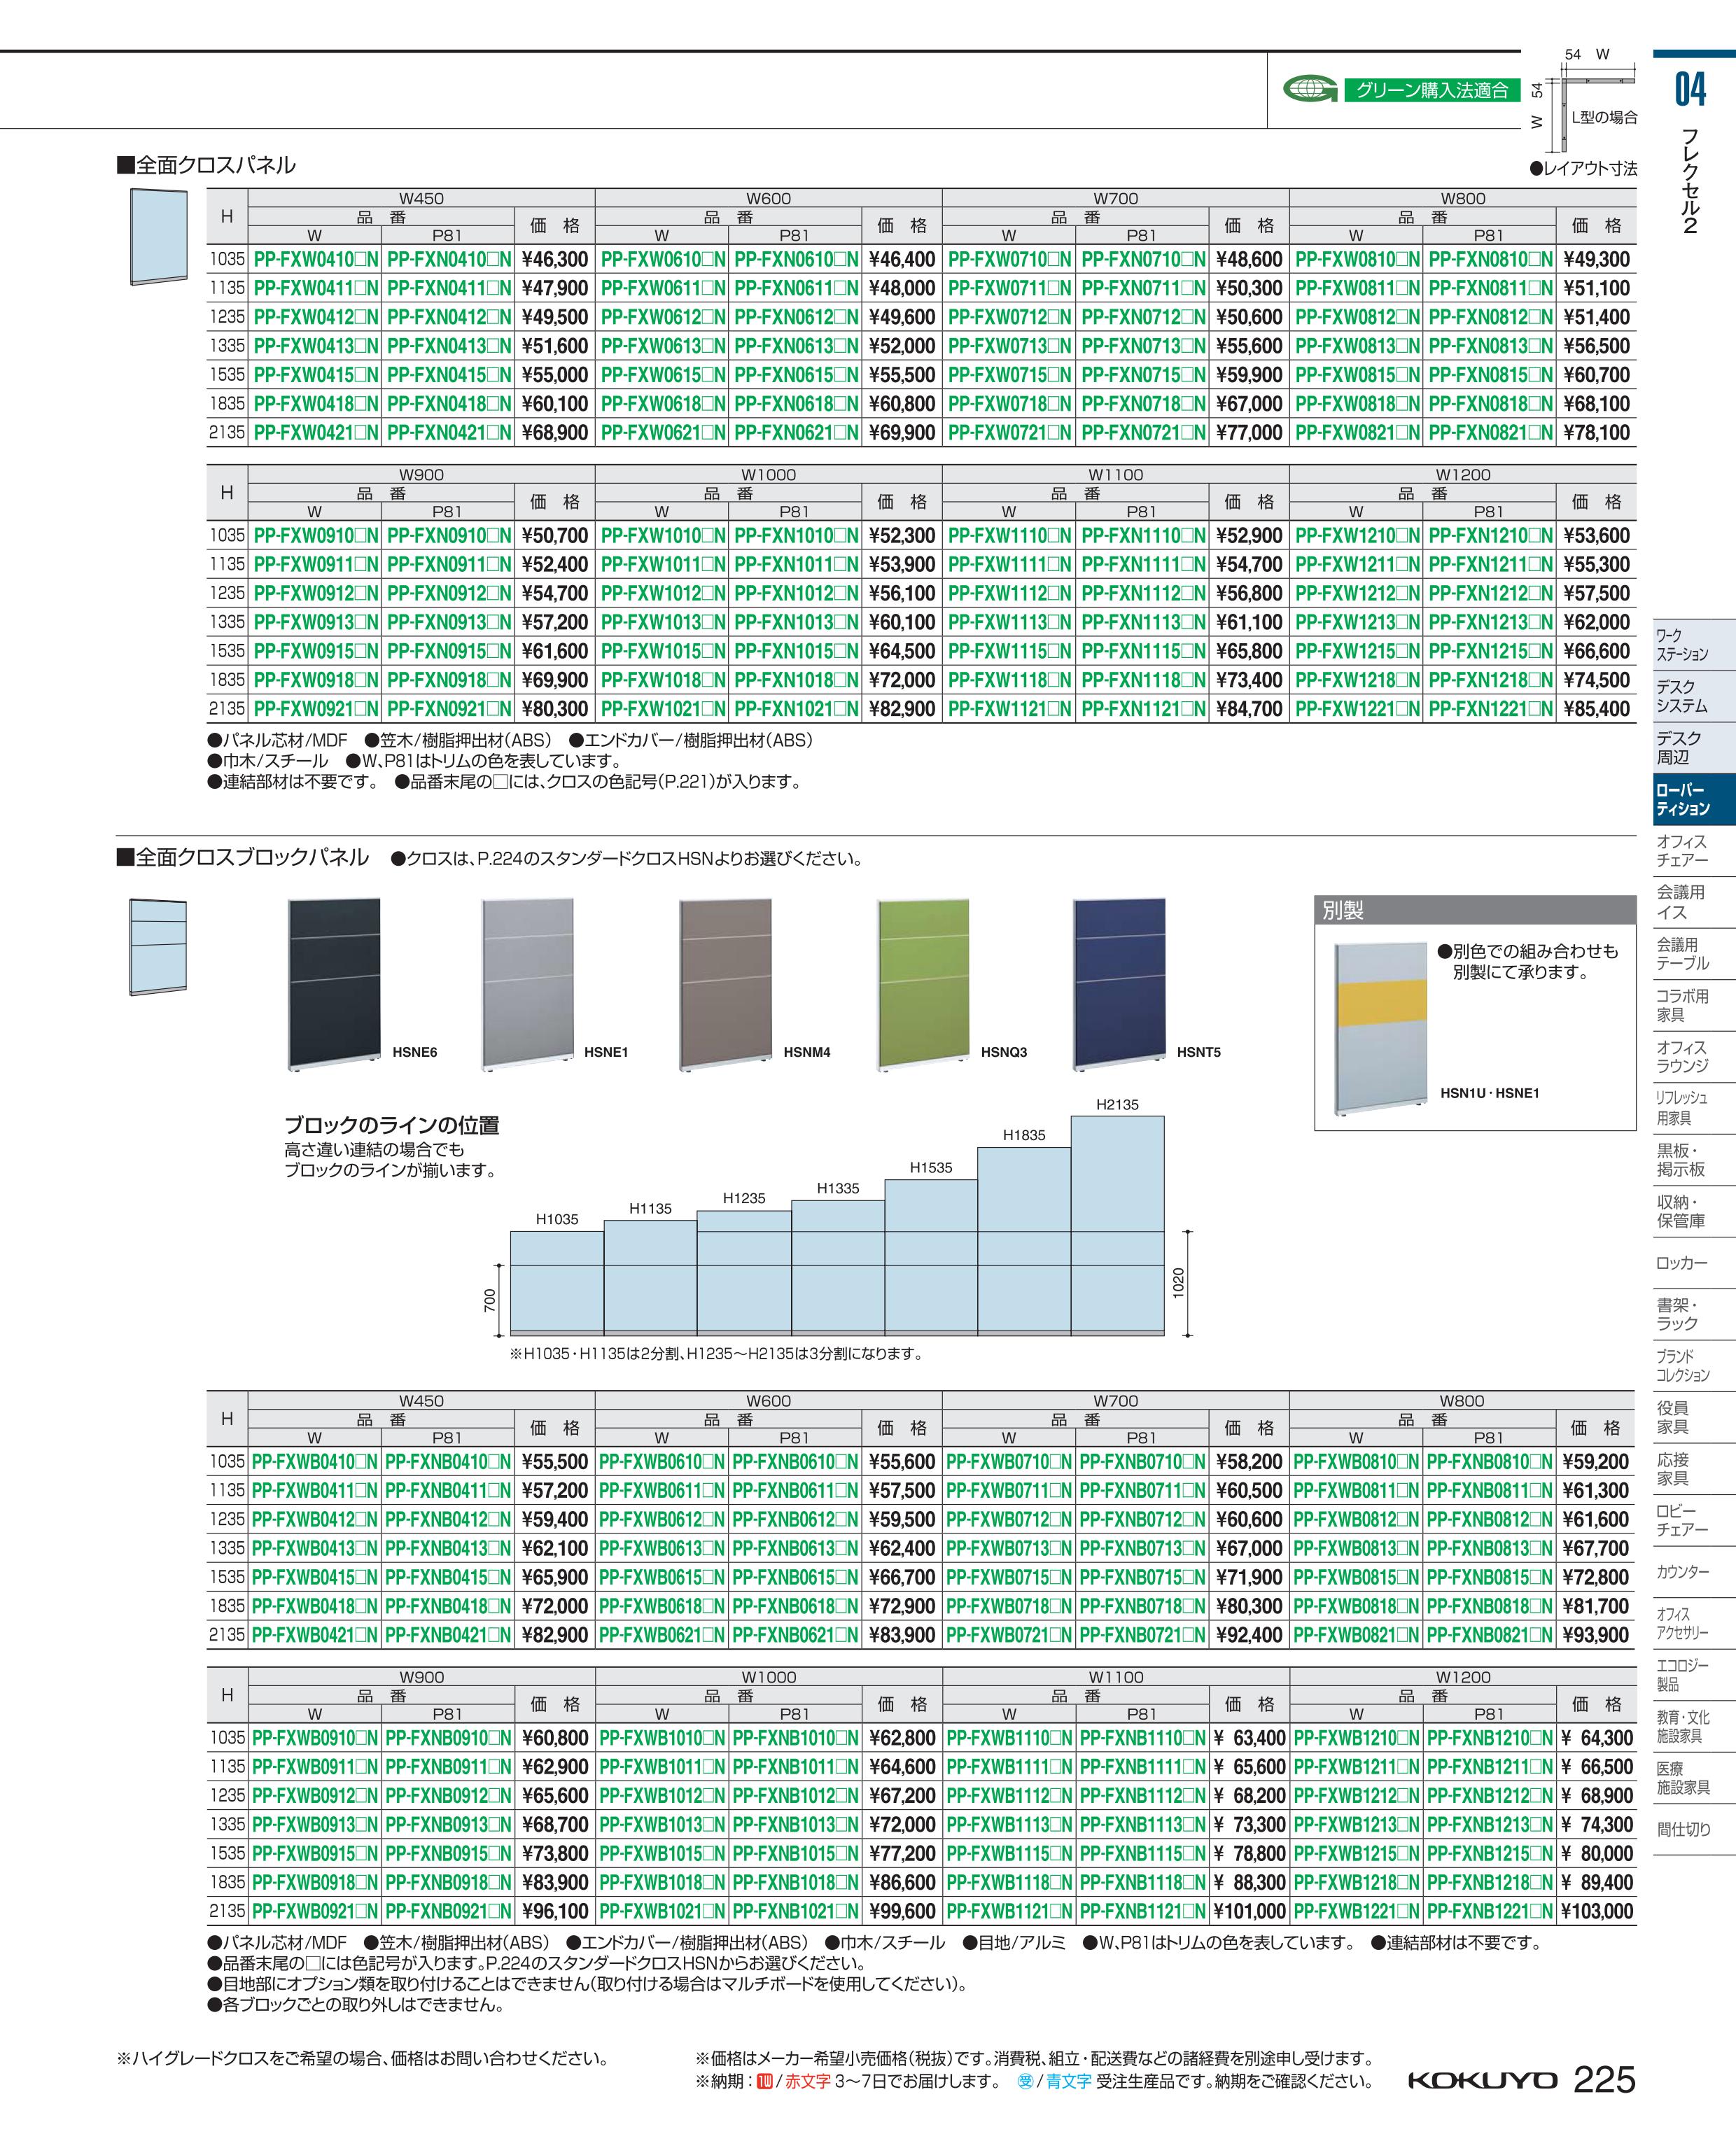
Task: Open the 収納・保管庫 side tab
Action: pos(1693,1212)
